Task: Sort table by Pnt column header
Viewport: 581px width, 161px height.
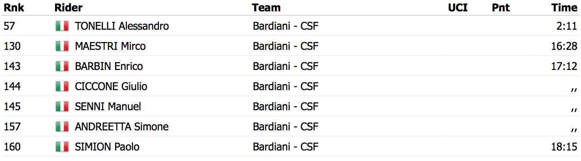Action: pyautogui.click(x=500, y=7)
